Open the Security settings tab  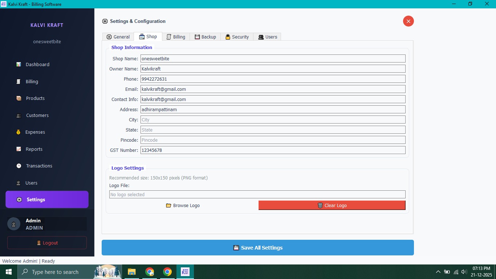click(x=237, y=37)
